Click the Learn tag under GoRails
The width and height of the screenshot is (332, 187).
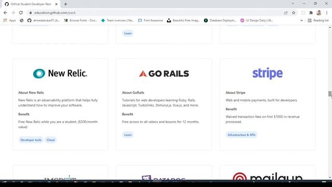[x=128, y=135]
